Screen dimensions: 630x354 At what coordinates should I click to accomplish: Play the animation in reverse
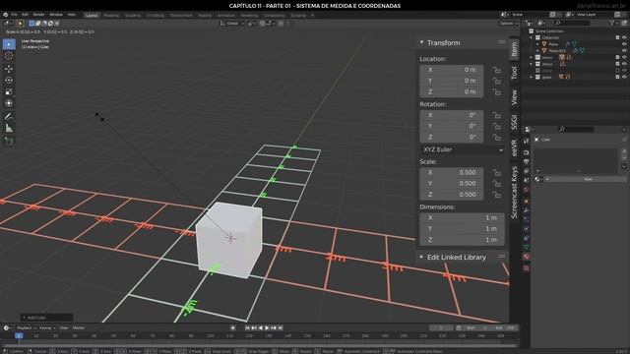260,327
